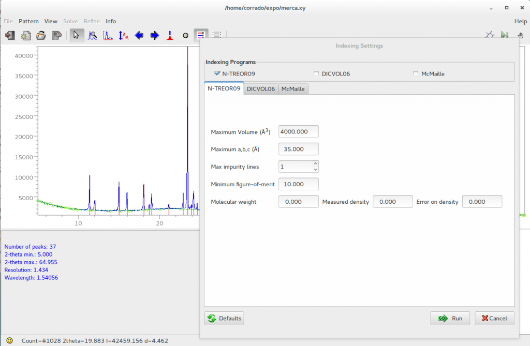The image size is (530, 346).
Task: Click the blue left arrow icon
Action: click(x=139, y=35)
